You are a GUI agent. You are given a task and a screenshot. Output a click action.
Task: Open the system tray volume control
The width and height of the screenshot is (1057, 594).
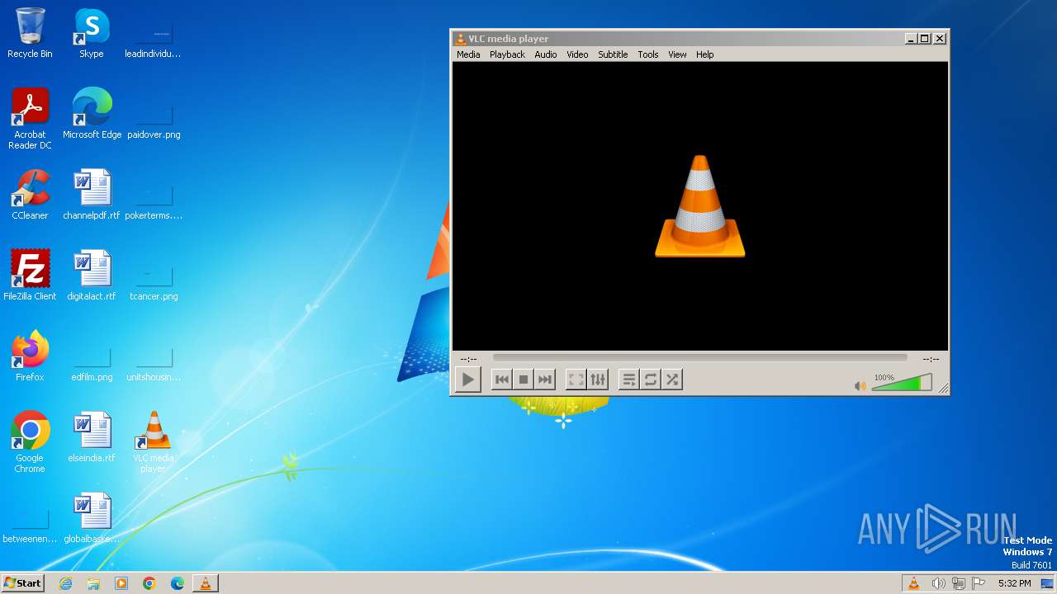point(938,583)
